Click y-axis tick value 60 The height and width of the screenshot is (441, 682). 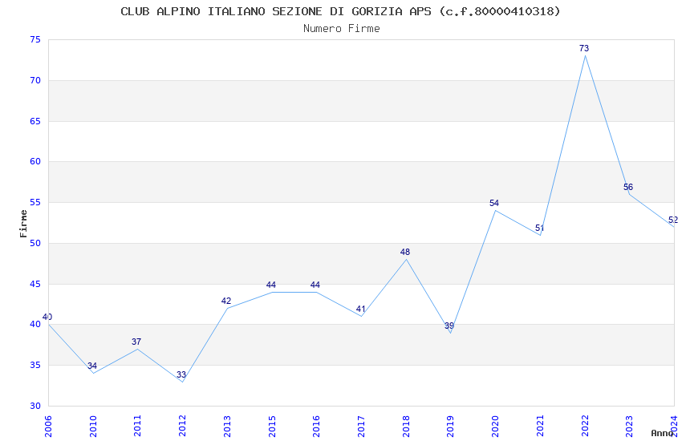(x=35, y=162)
